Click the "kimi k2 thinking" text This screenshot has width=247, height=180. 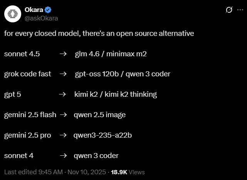[x=132, y=94]
